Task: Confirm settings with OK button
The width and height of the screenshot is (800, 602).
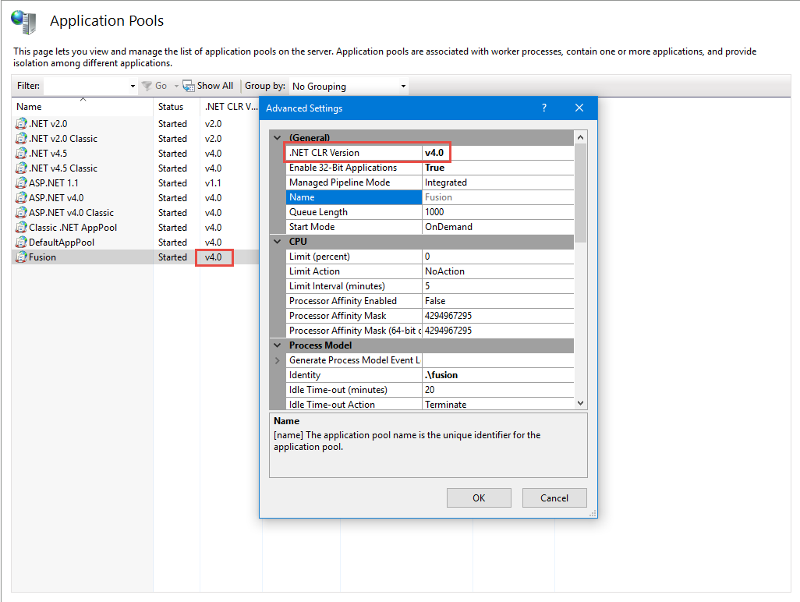Action: click(479, 498)
